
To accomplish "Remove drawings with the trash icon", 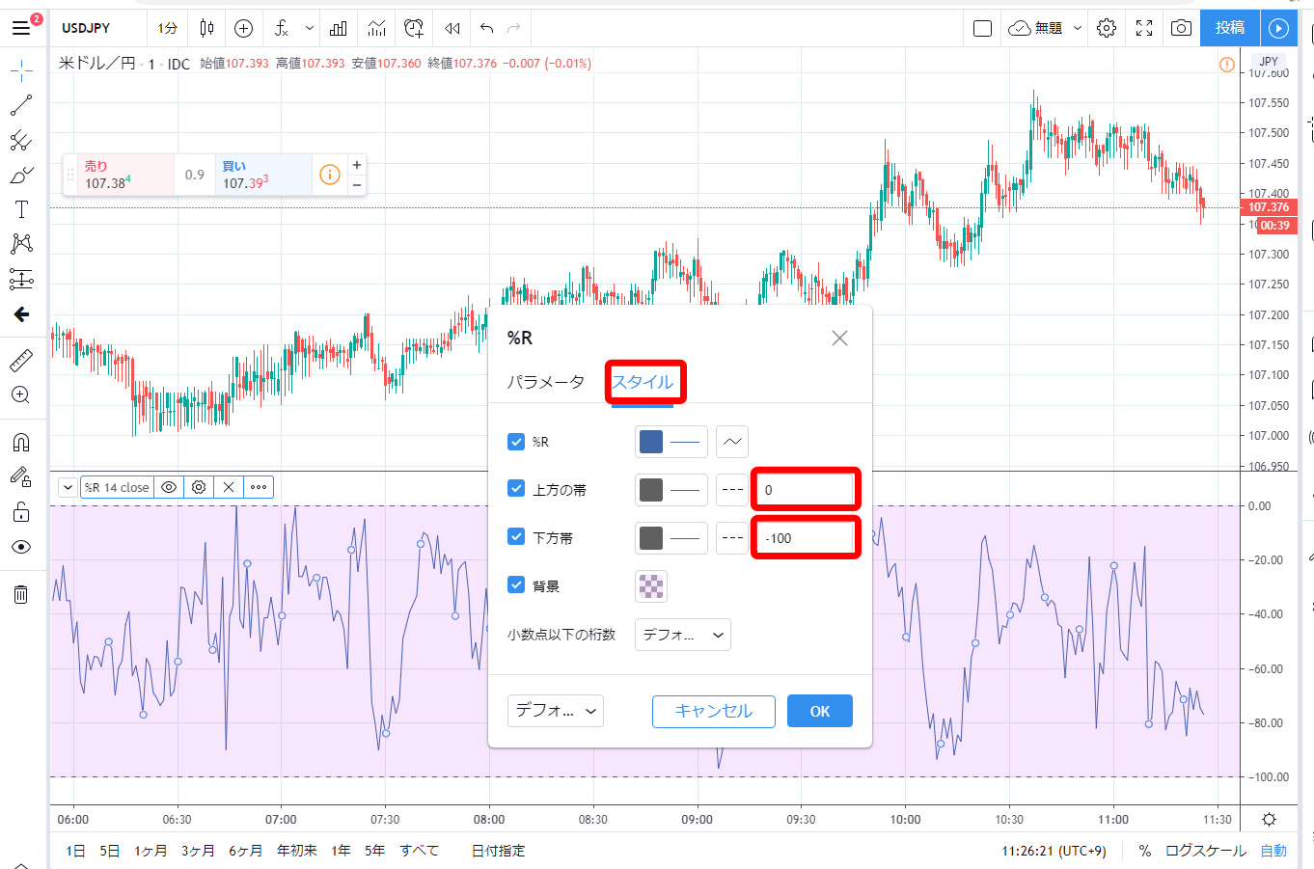I will 21,594.
